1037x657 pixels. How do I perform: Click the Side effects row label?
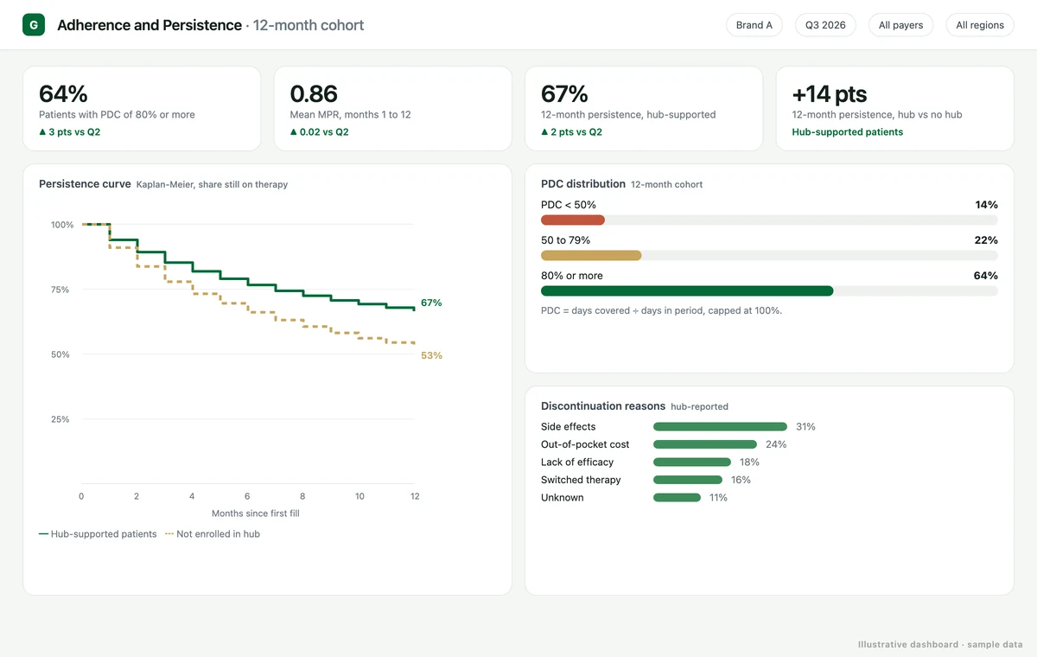point(569,427)
